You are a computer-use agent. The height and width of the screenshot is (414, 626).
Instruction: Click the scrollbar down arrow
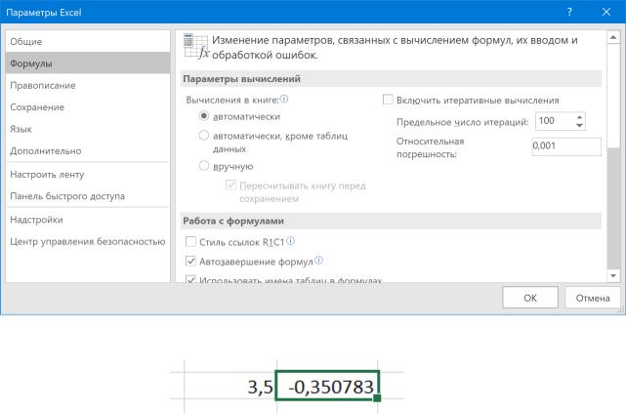(x=613, y=275)
